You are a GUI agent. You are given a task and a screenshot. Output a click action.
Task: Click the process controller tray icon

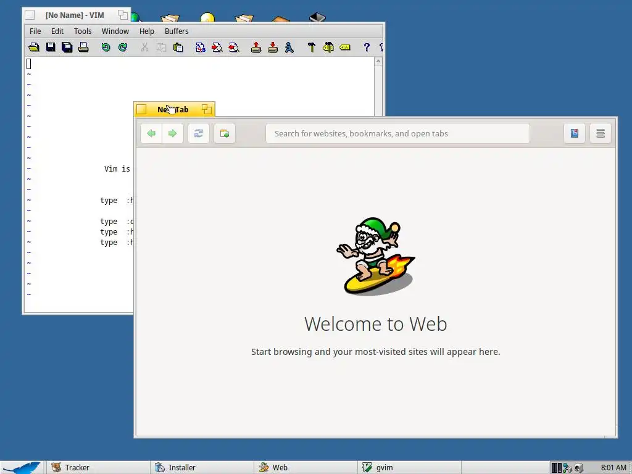tap(556, 468)
